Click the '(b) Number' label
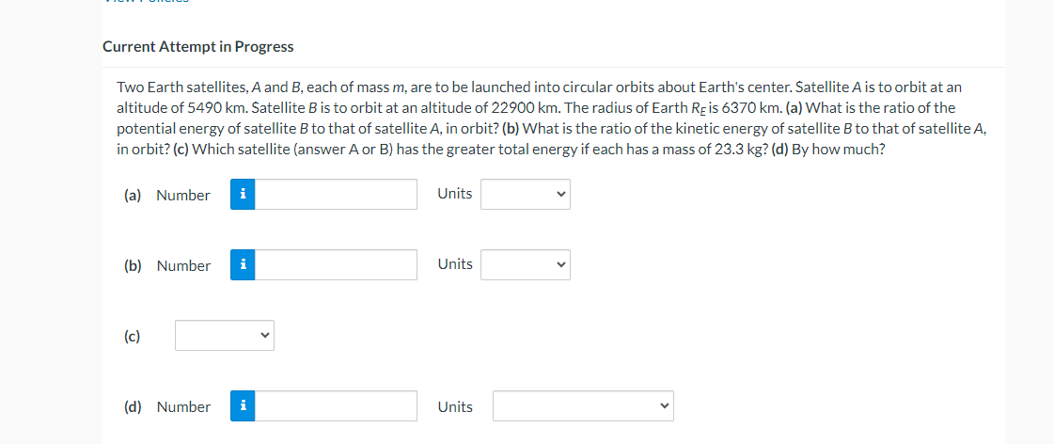 click(167, 265)
